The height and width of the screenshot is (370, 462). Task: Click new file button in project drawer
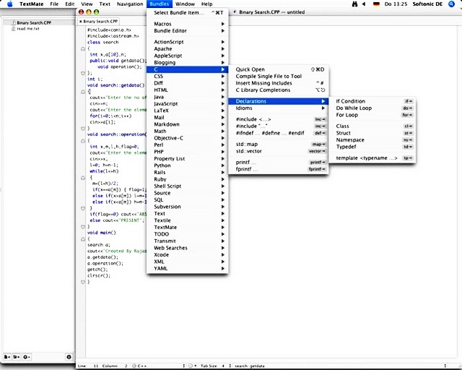(x=7, y=357)
